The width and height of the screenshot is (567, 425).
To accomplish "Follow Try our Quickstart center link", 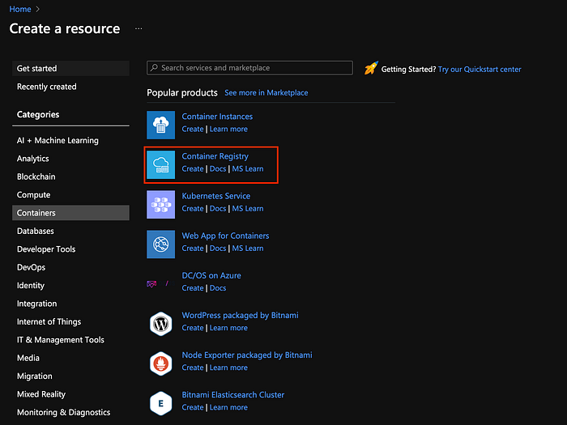I will [480, 70].
